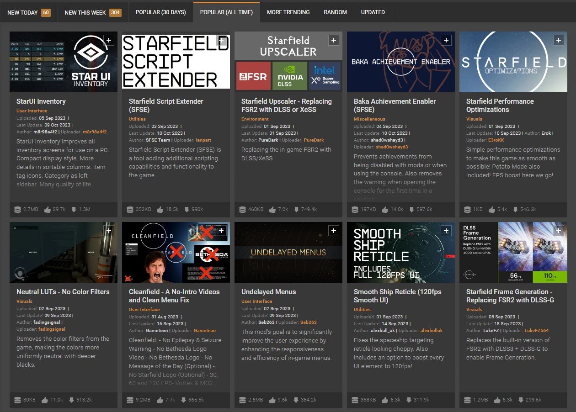Click thumbs-up icon on Neutral LUTs card
576x412 pixels.
coord(45,400)
